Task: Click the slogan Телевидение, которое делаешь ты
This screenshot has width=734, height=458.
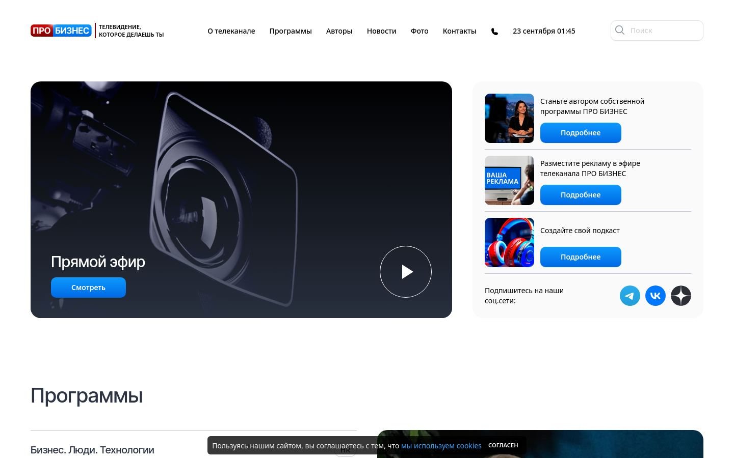Action: [131, 31]
